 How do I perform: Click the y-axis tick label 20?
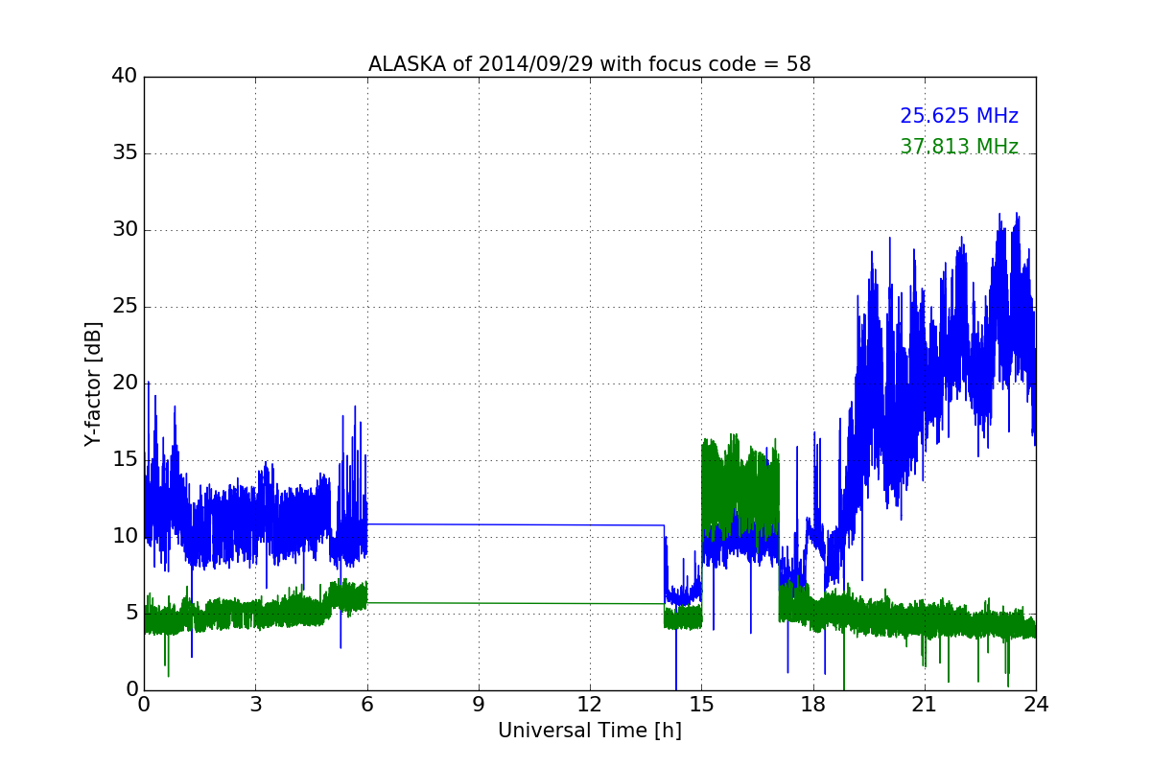coord(125,383)
